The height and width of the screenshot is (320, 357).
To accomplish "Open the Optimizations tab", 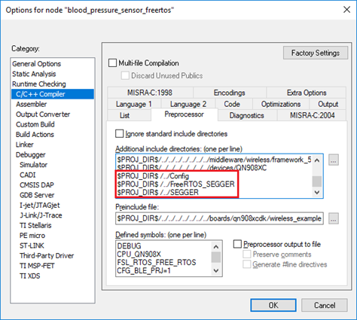I will tap(281, 104).
